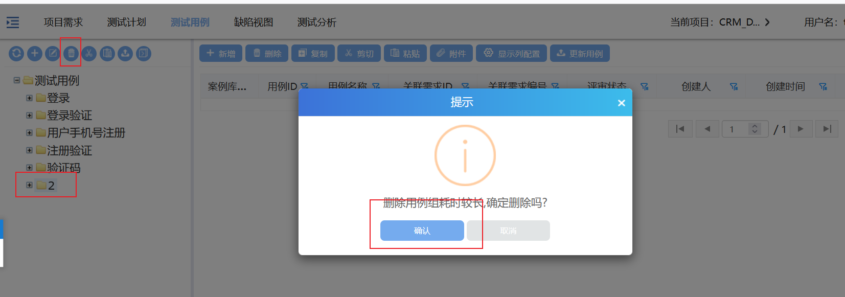Go to previous page arrow
Viewport: 845px width, 297px height.
(x=707, y=129)
